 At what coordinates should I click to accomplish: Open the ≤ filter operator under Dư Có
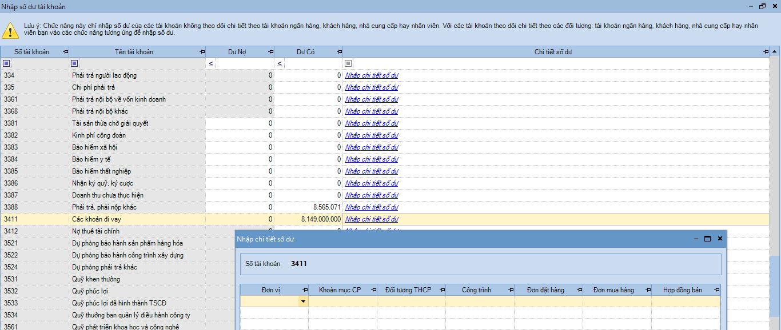pyautogui.click(x=280, y=63)
